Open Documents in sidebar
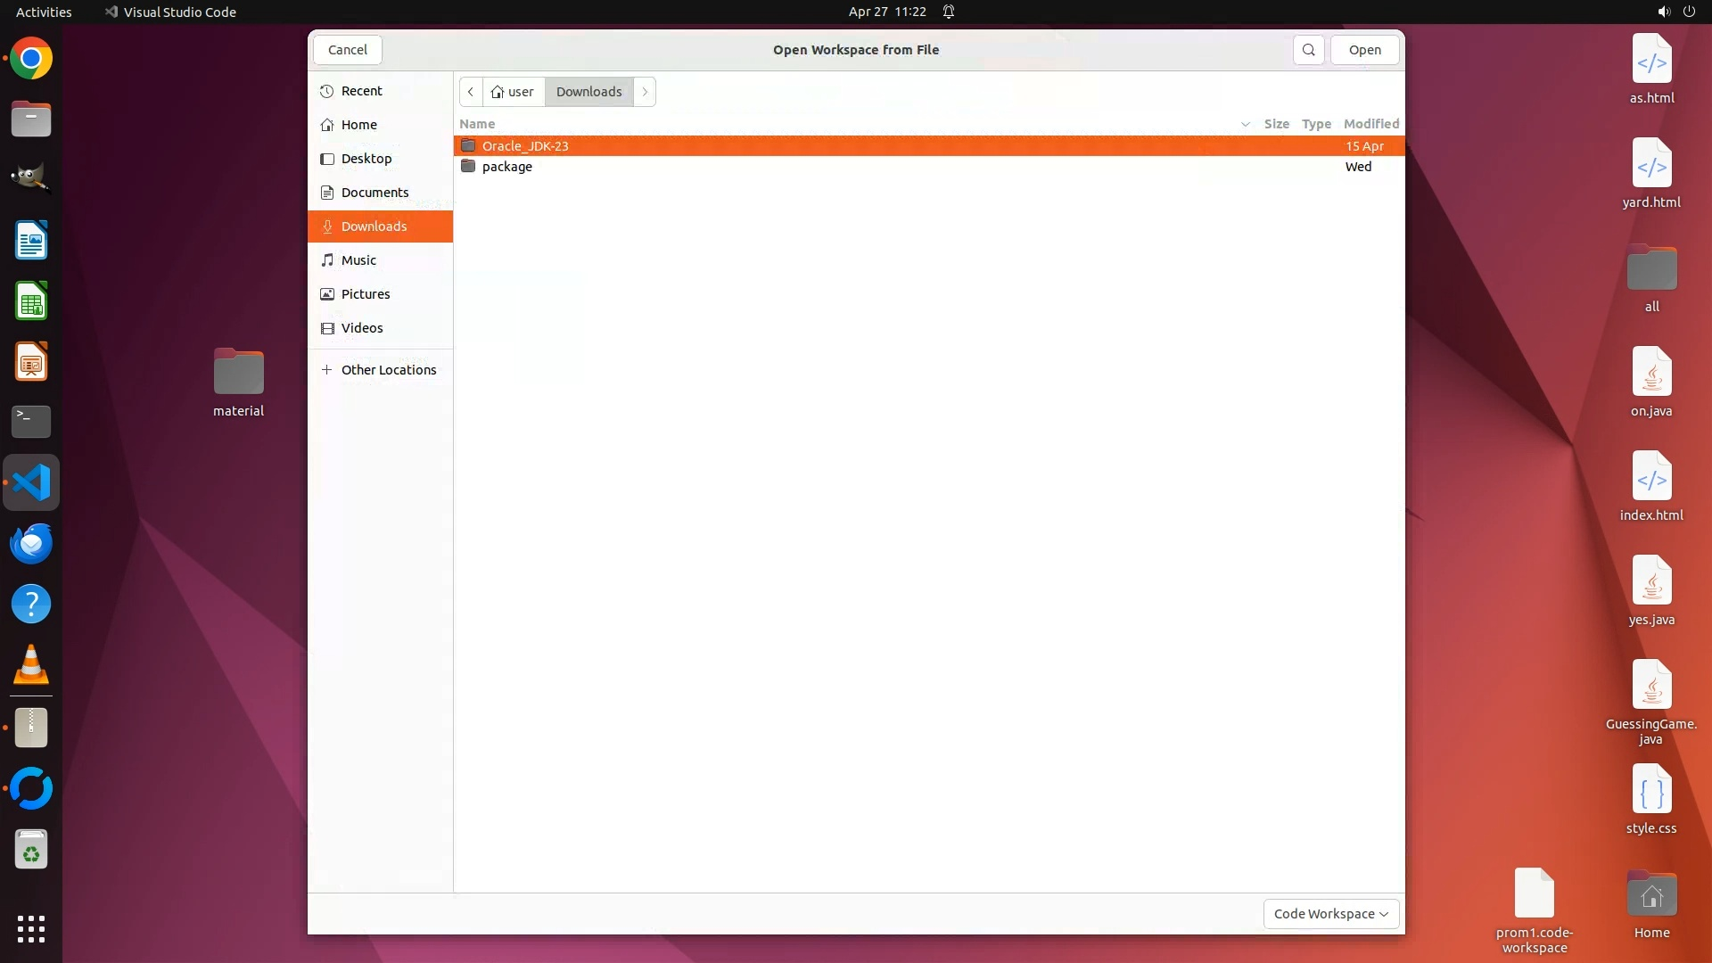The height and width of the screenshot is (963, 1712). 374,193
